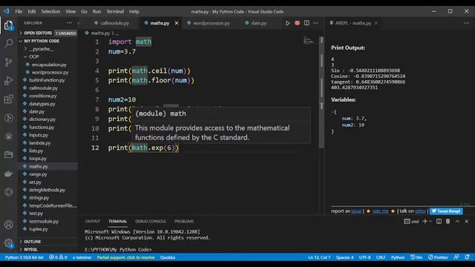The width and height of the screenshot is (475, 267).
Task: Change Python language mode in status bar
Action: click(398, 257)
